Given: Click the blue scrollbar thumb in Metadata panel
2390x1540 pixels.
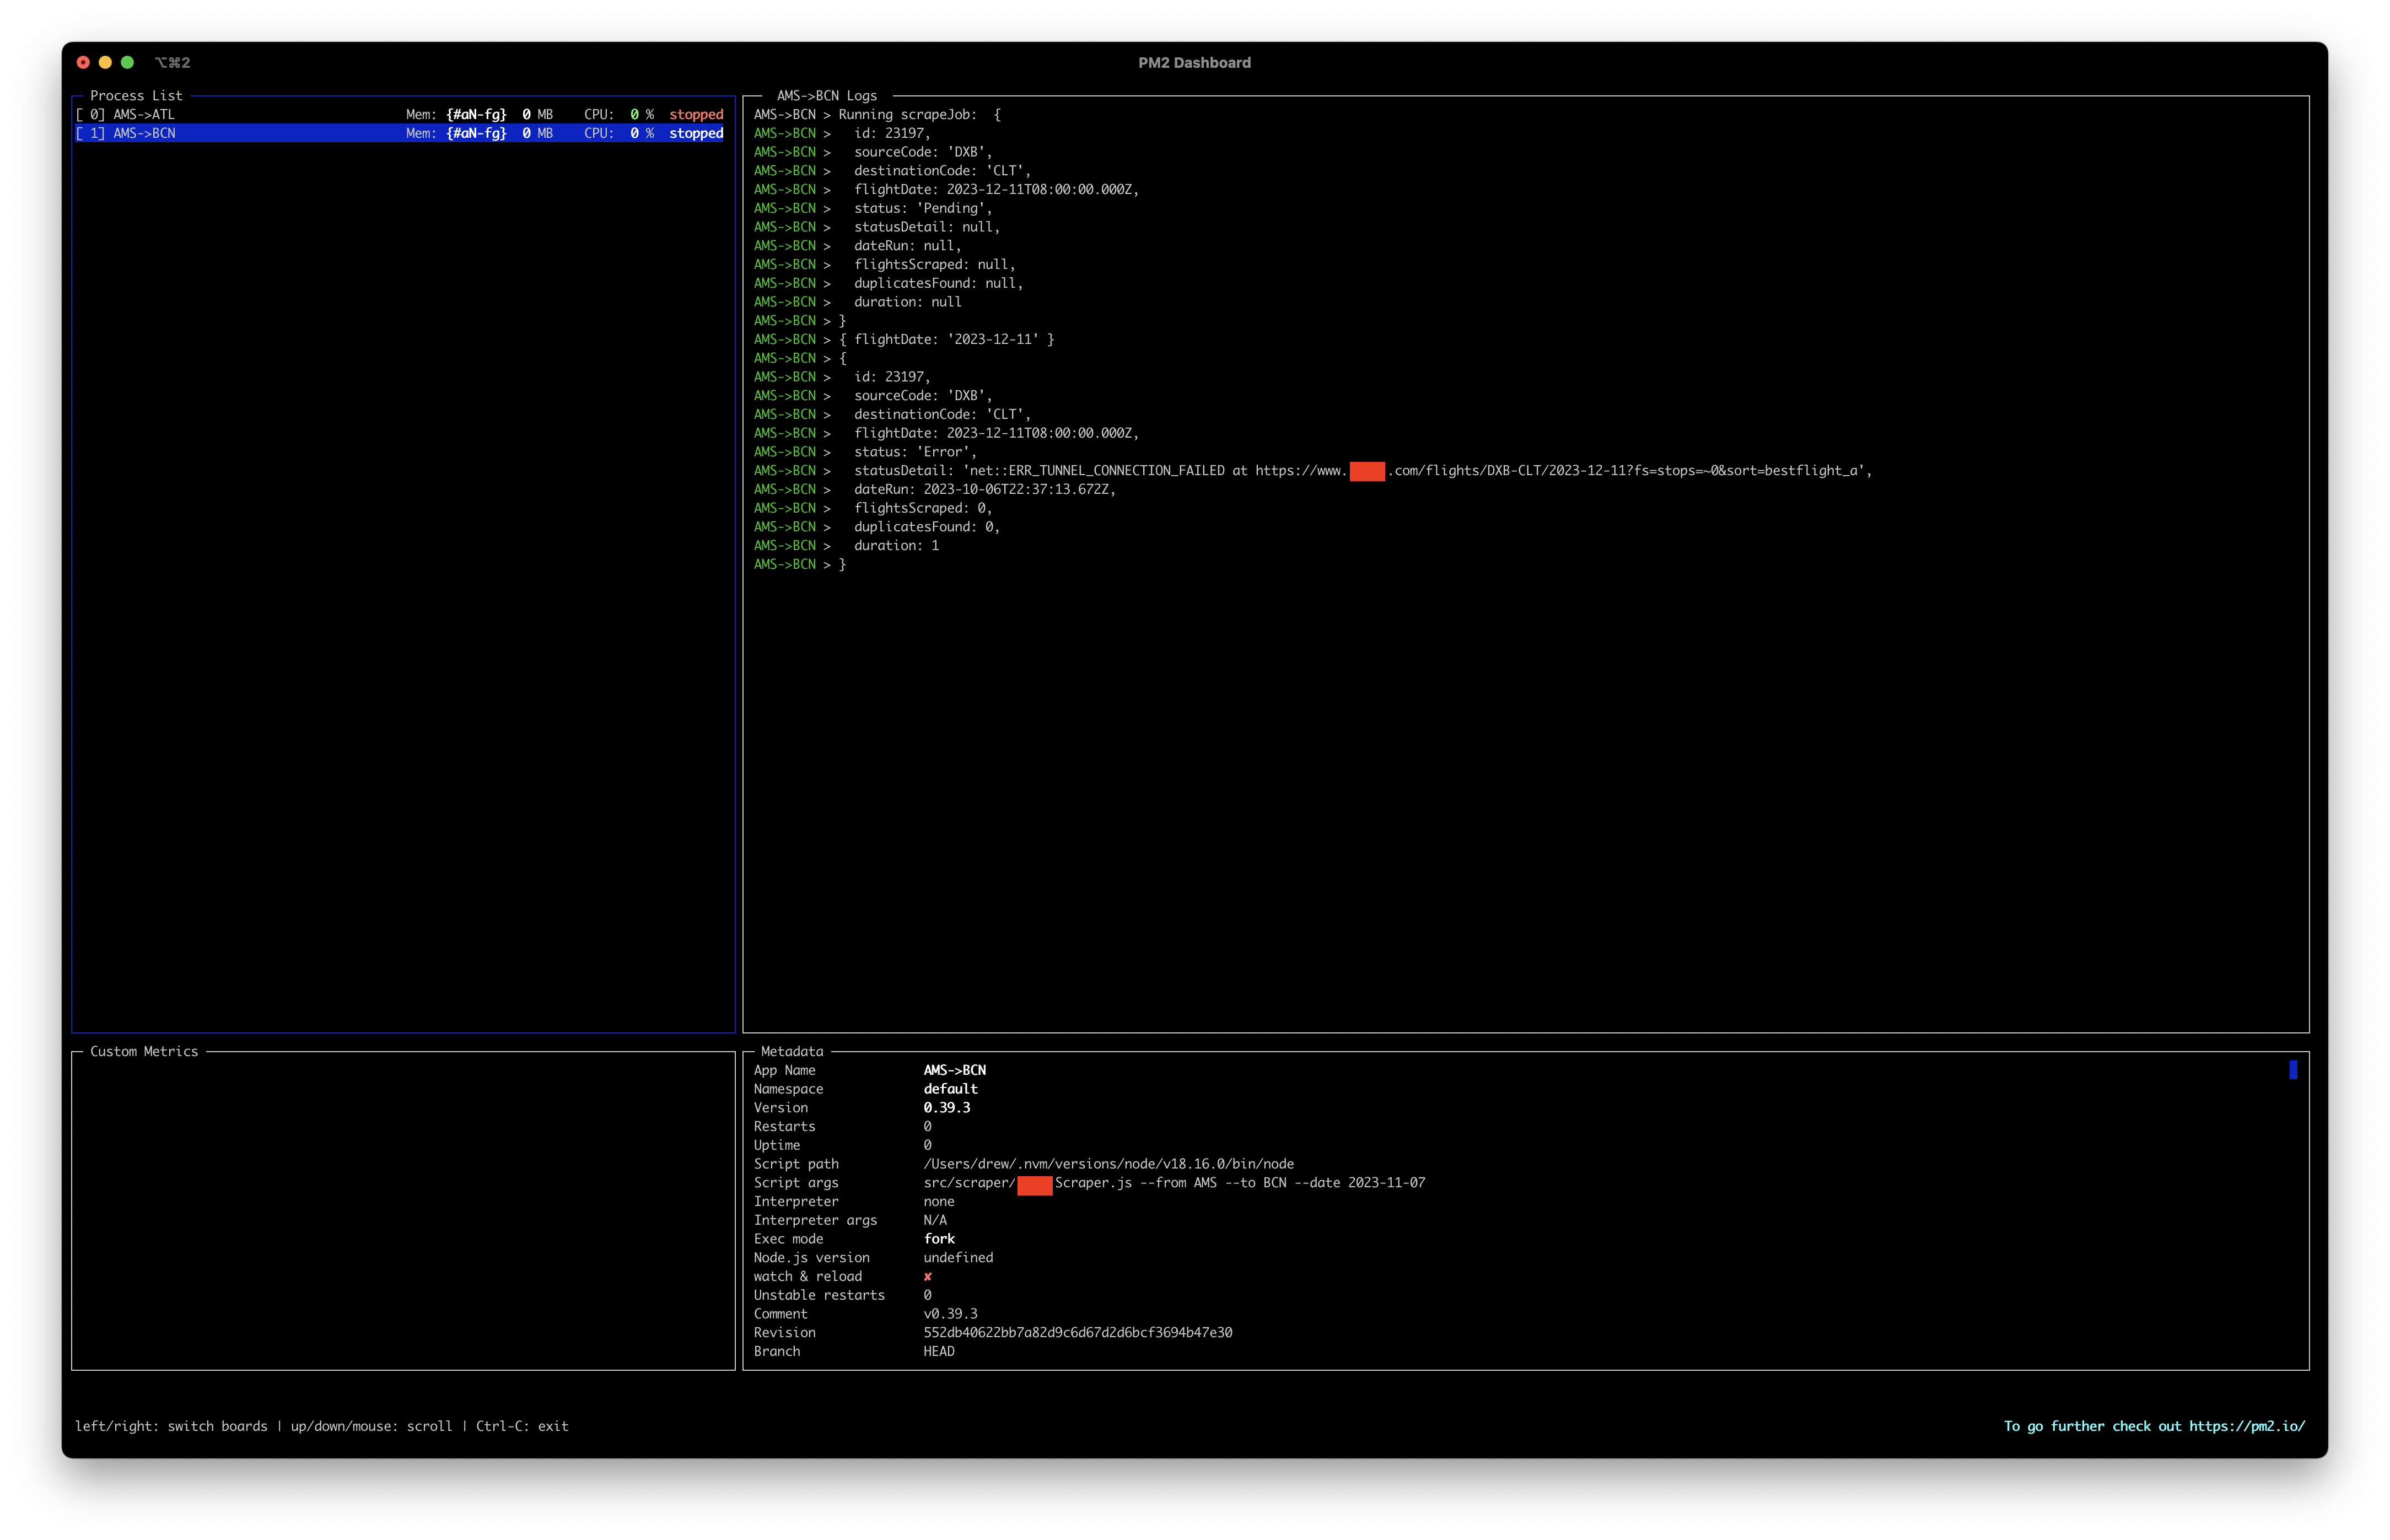Looking at the screenshot, I should pos(2293,1070).
